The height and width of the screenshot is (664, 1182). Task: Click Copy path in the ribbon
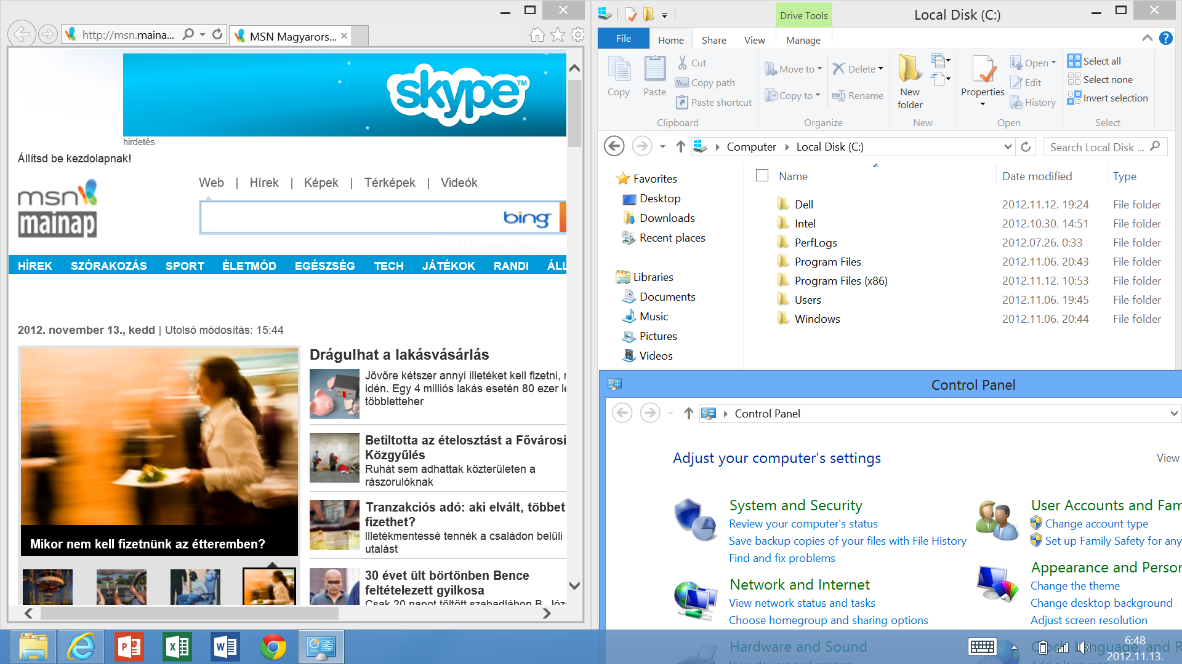coord(706,82)
